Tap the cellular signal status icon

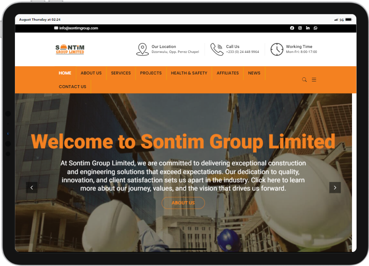[336, 20]
